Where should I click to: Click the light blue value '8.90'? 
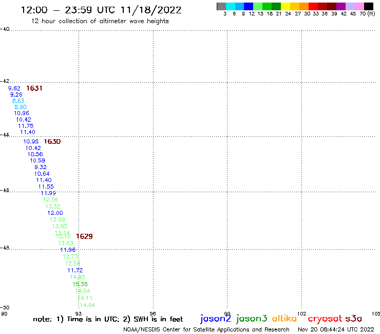pos(21,107)
